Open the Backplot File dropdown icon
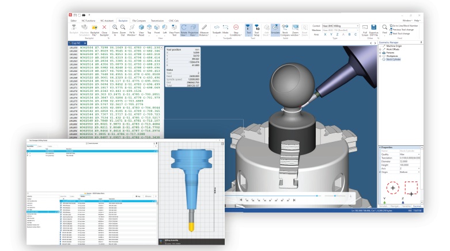Screen dimensions: 450x251 click(x=94, y=28)
